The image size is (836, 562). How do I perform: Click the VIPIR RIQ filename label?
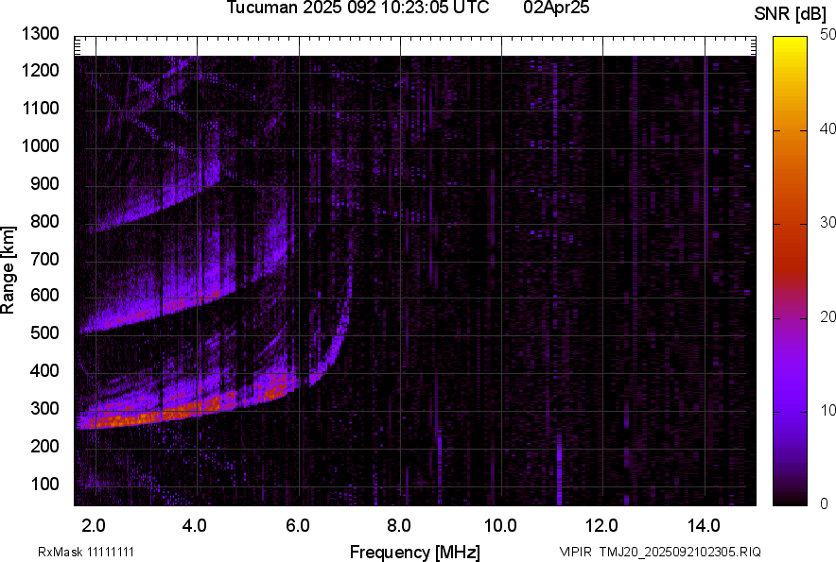[x=659, y=552]
